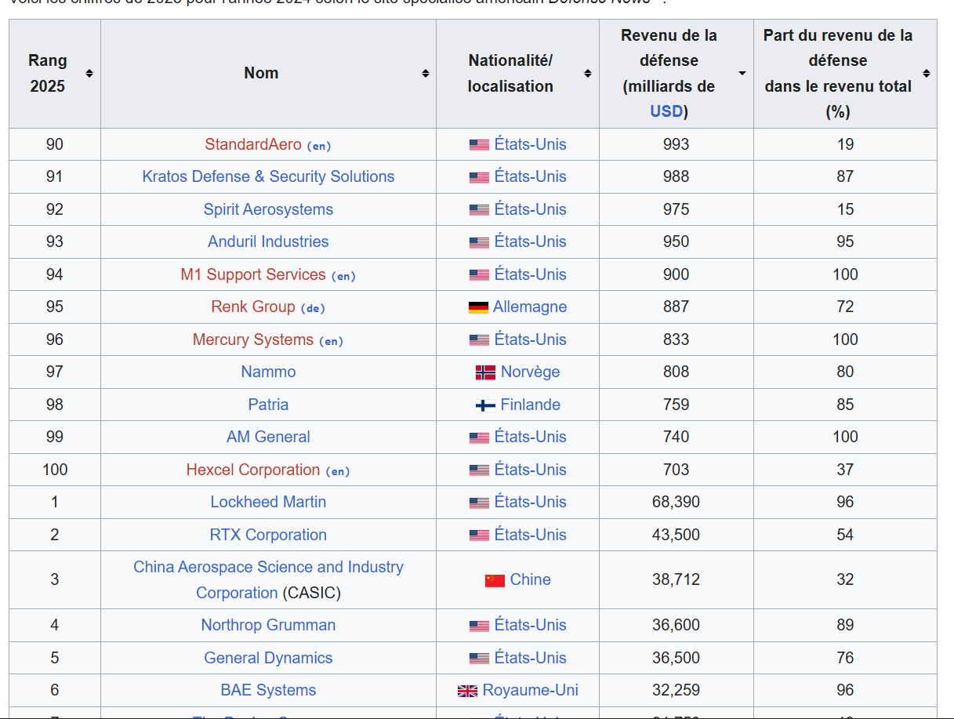Select rank cell 100
Image resolution: width=954 pixels, height=719 pixels.
click(x=55, y=470)
